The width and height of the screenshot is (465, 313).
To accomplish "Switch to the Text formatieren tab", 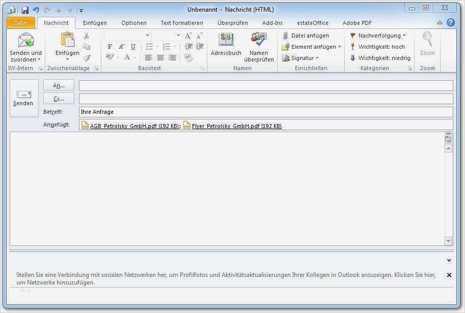I will tap(182, 23).
